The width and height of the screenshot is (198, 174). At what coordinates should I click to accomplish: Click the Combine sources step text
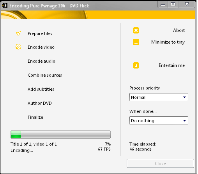point(45,75)
